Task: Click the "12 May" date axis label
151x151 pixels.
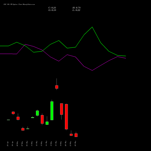Action: [x=37, y=144]
